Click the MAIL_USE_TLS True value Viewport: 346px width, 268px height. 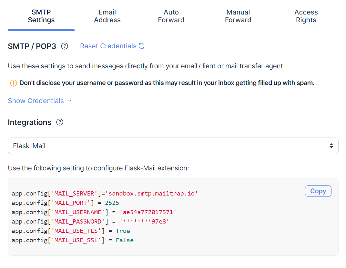click(123, 231)
